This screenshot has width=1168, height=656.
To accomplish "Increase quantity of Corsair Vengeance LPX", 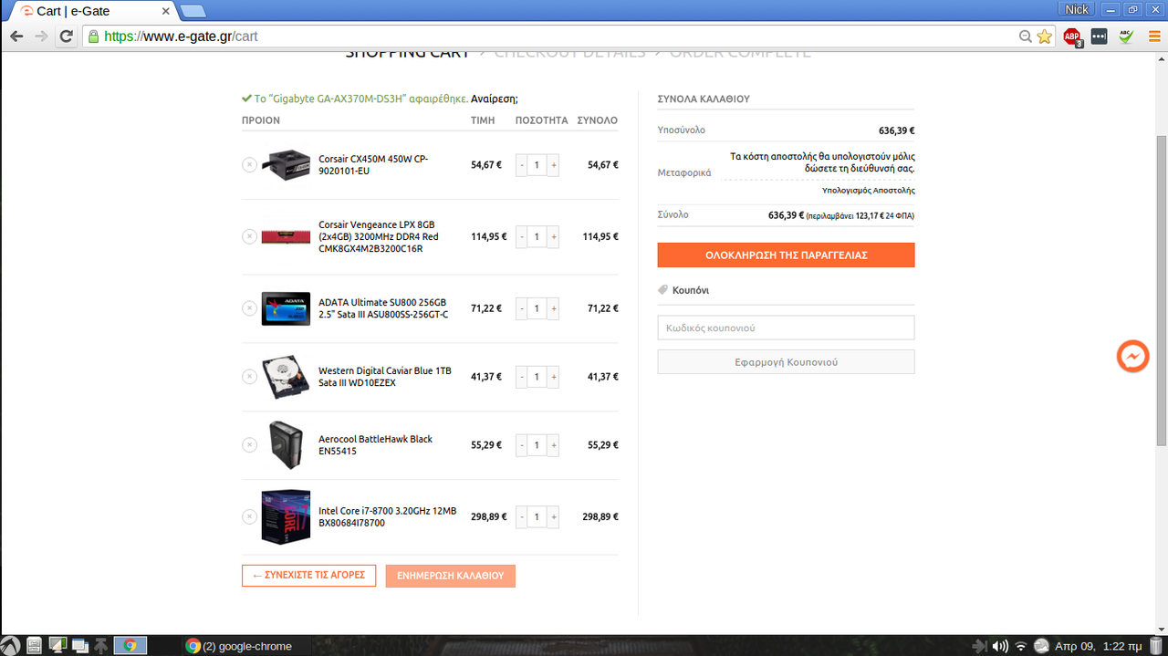I will 553,236.
